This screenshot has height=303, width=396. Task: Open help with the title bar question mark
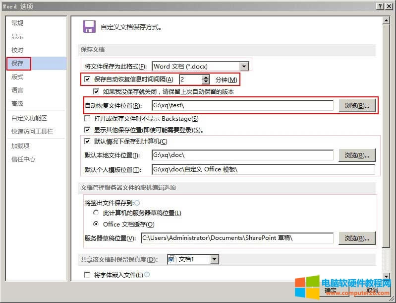(380, 6)
